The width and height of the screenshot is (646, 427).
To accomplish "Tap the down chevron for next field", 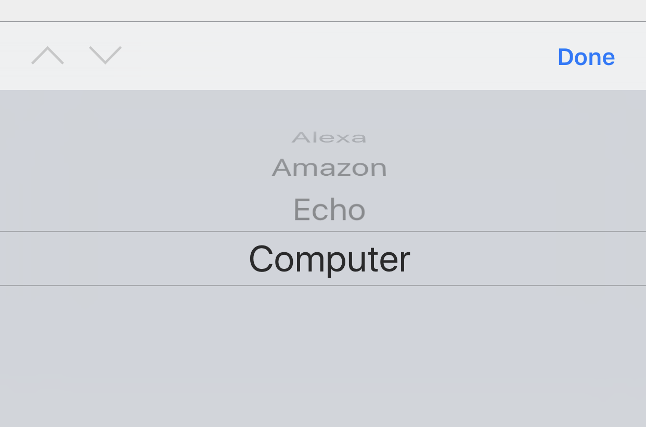I will 105,56.
